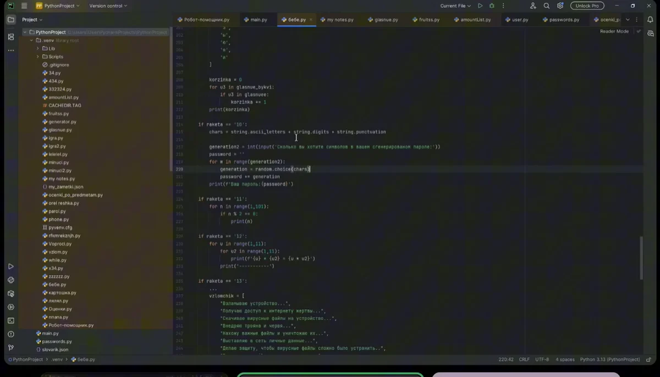Click the PyCharm logo icon
The height and width of the screenshot is (377, 660).
tap(11, 5)
